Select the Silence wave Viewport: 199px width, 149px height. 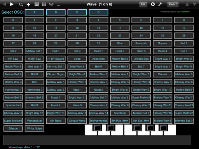pos(13,129)
